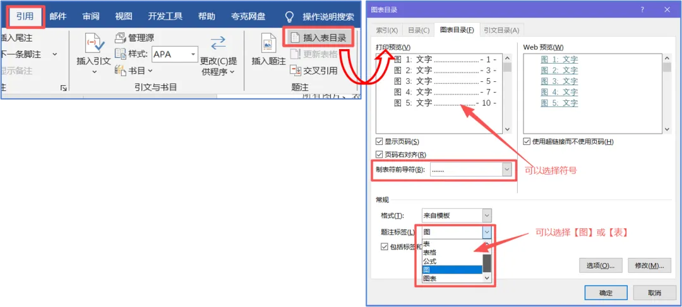Click Web preview link 图 4: 文字
The image size is (682, 307).
pos(559,92)
